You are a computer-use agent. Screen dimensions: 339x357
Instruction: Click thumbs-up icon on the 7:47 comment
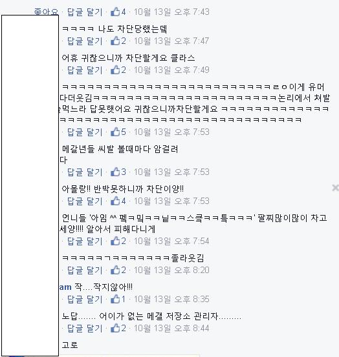[x=115, y=41]
